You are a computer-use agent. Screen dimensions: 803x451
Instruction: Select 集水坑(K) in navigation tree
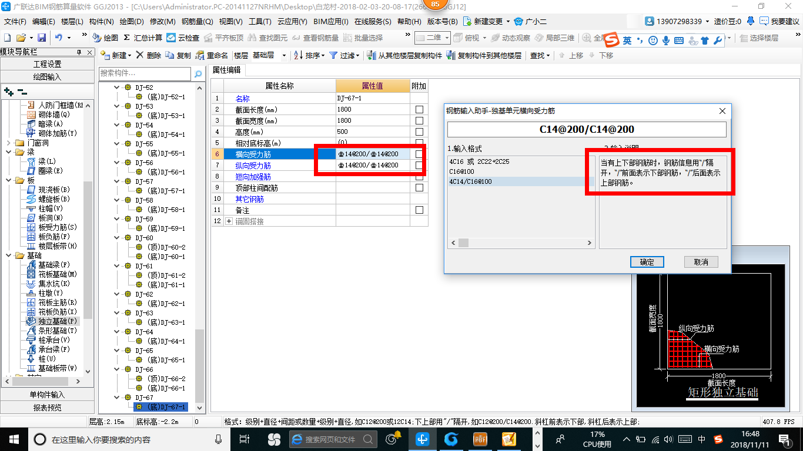point(49,284)
